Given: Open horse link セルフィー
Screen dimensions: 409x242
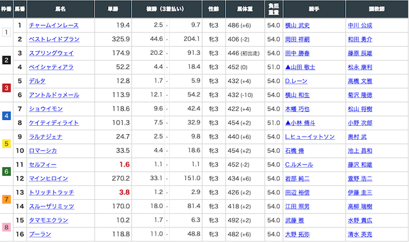Looking at the screenshot, I should (x=43, y=165).
